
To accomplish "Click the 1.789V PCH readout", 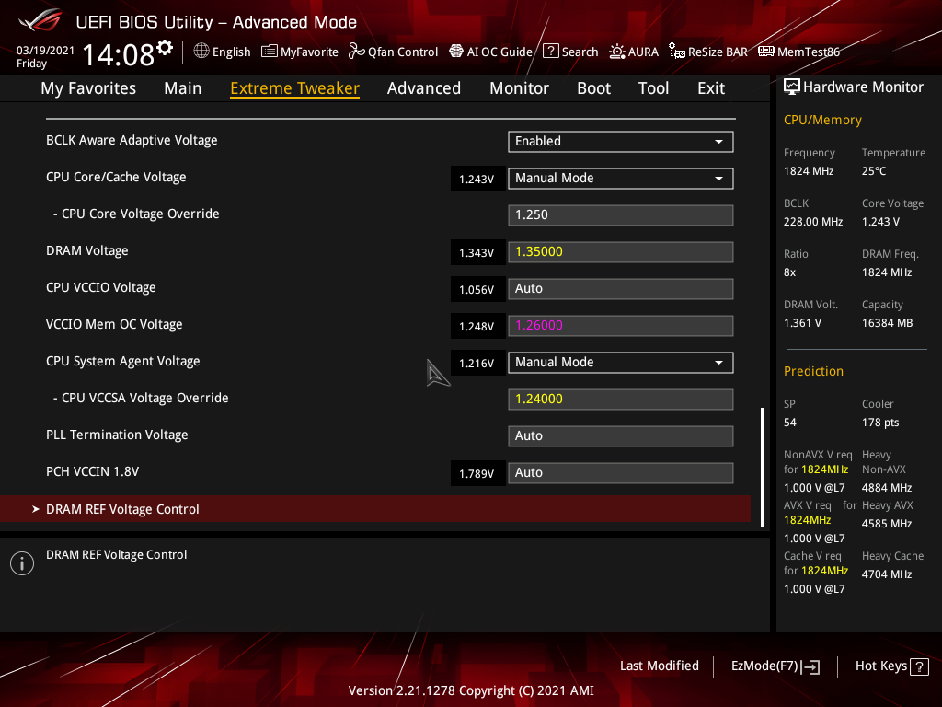I will click(x=477, y=474).
